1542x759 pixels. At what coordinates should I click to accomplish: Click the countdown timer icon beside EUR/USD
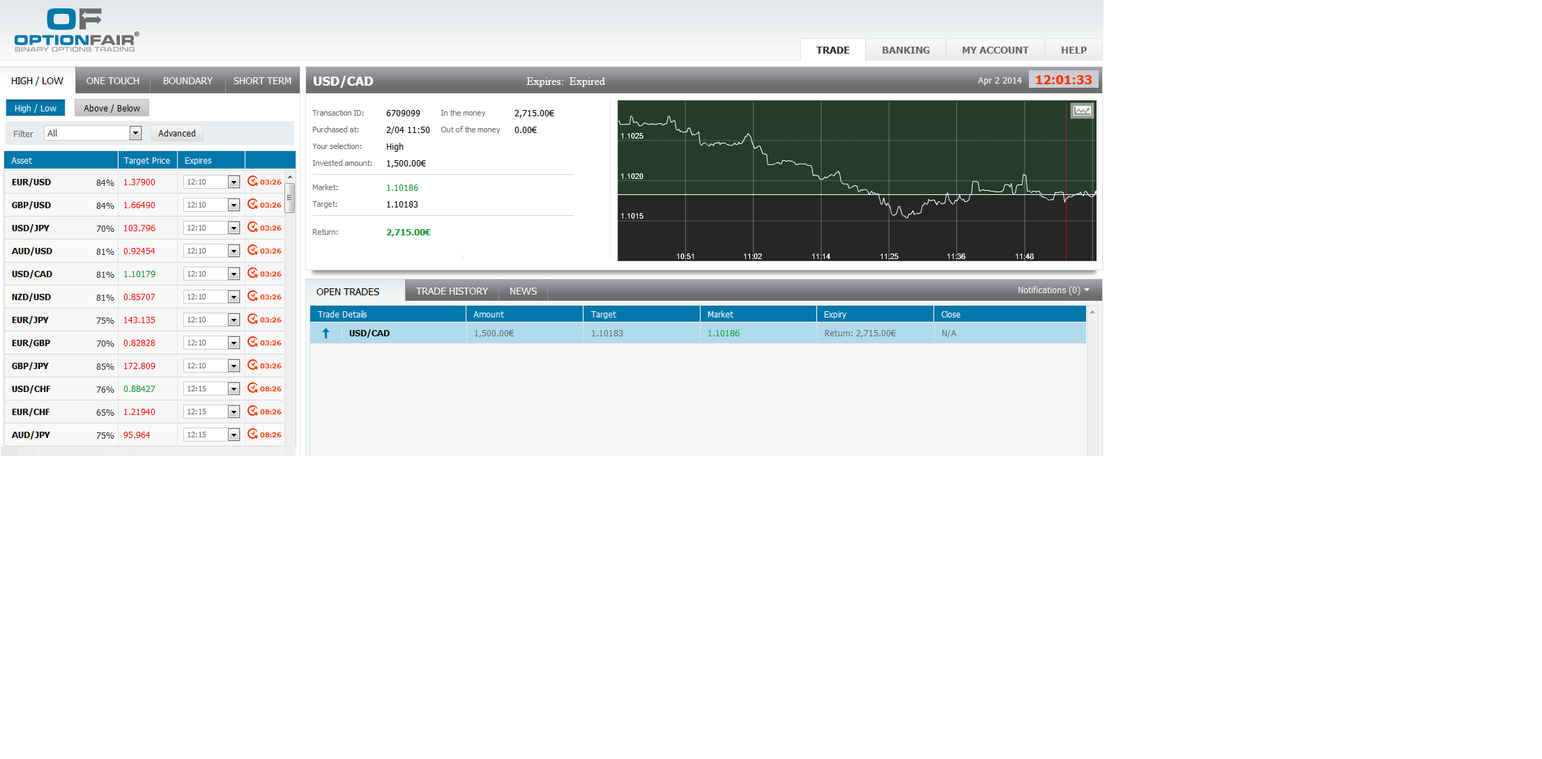(253, 182)
